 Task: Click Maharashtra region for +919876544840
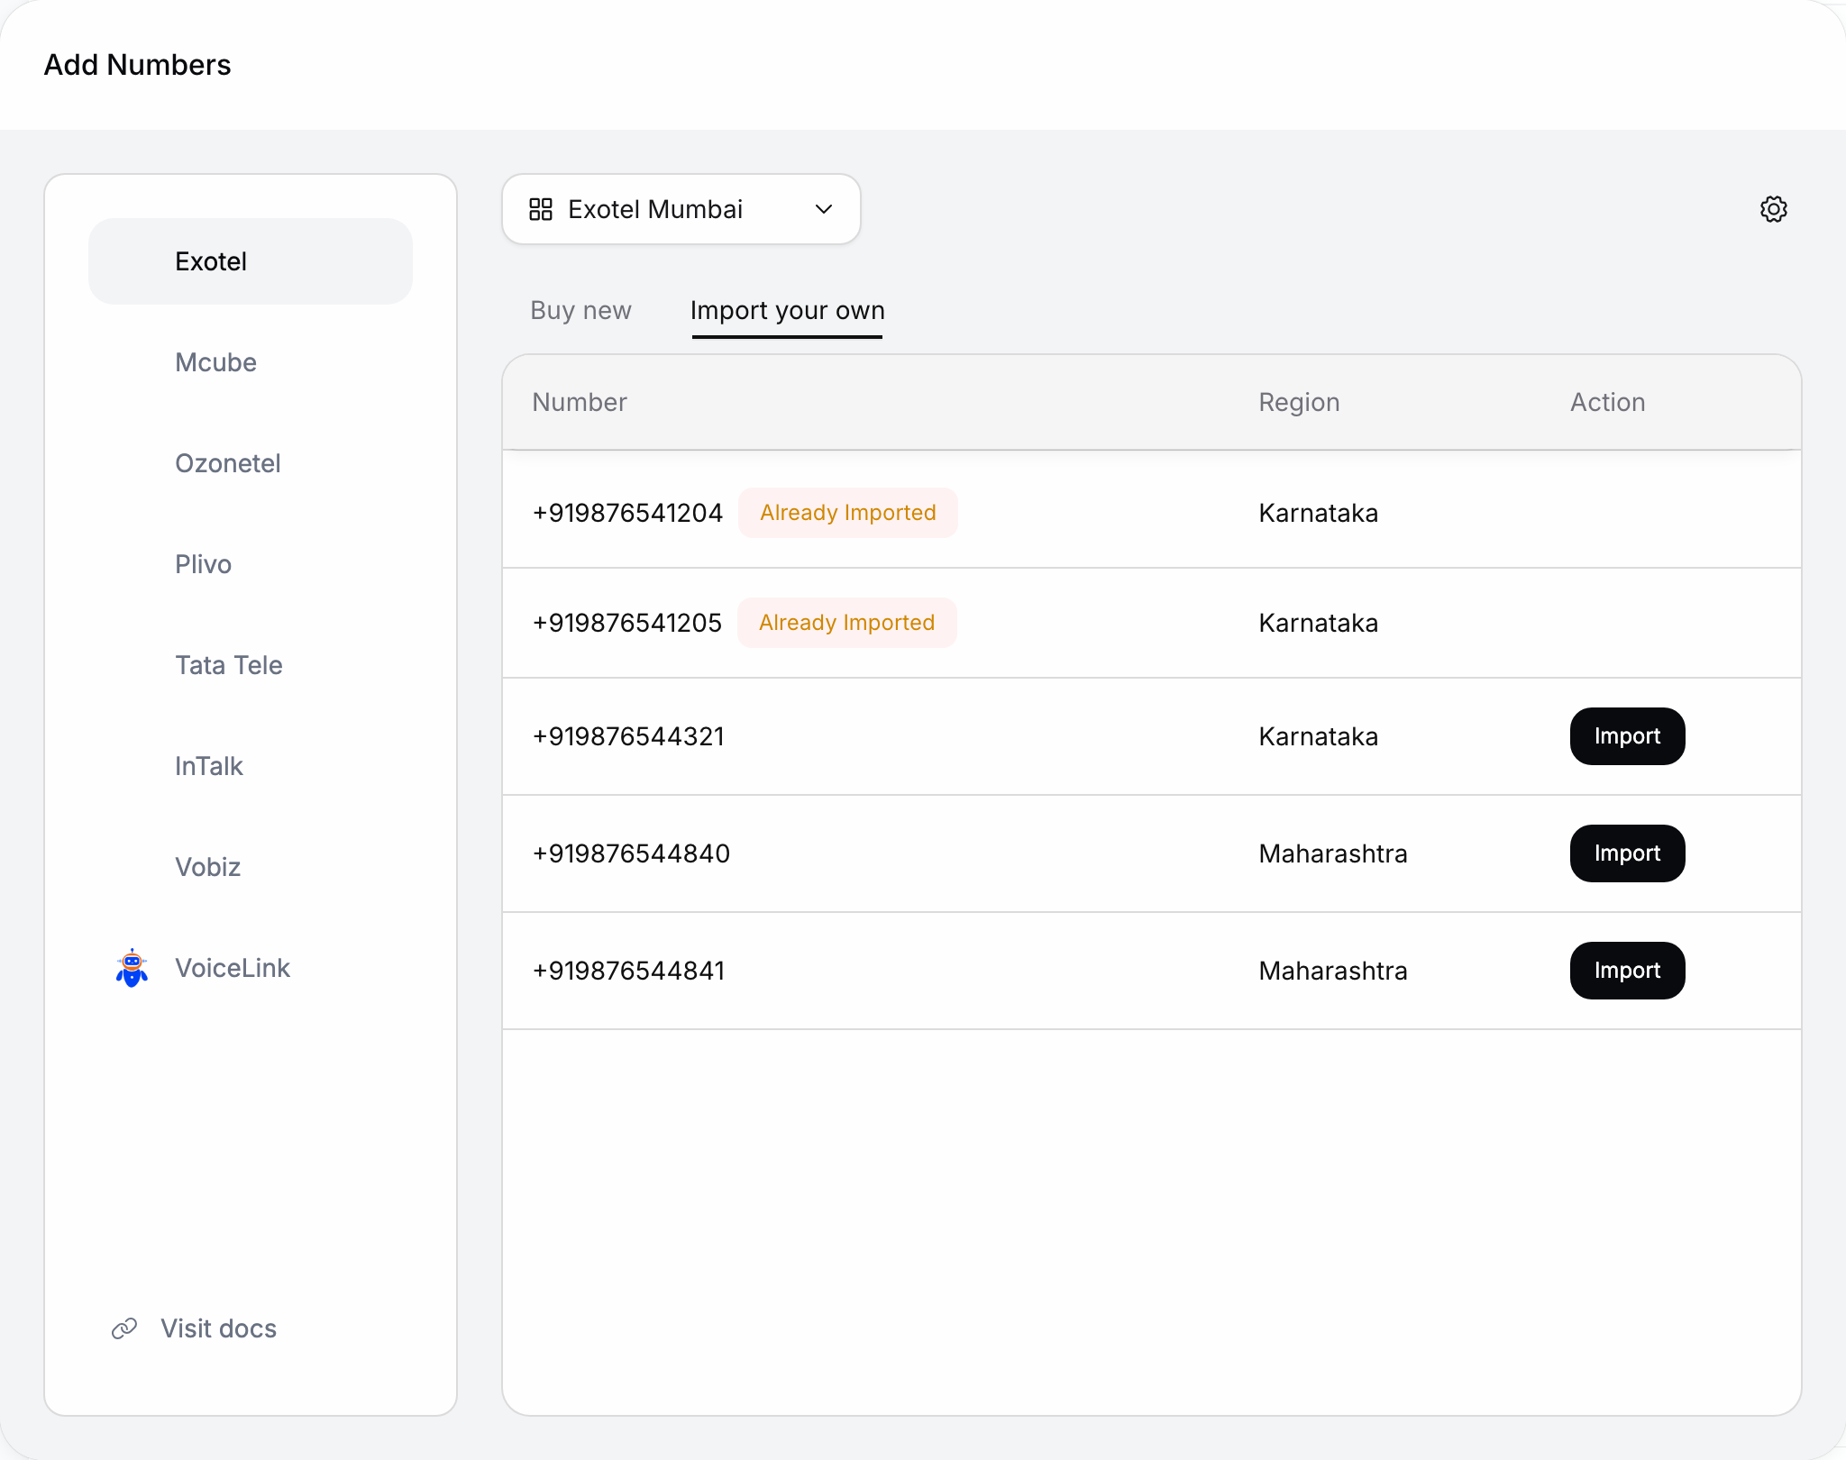pyautogui.click(x=1332, y=853)
